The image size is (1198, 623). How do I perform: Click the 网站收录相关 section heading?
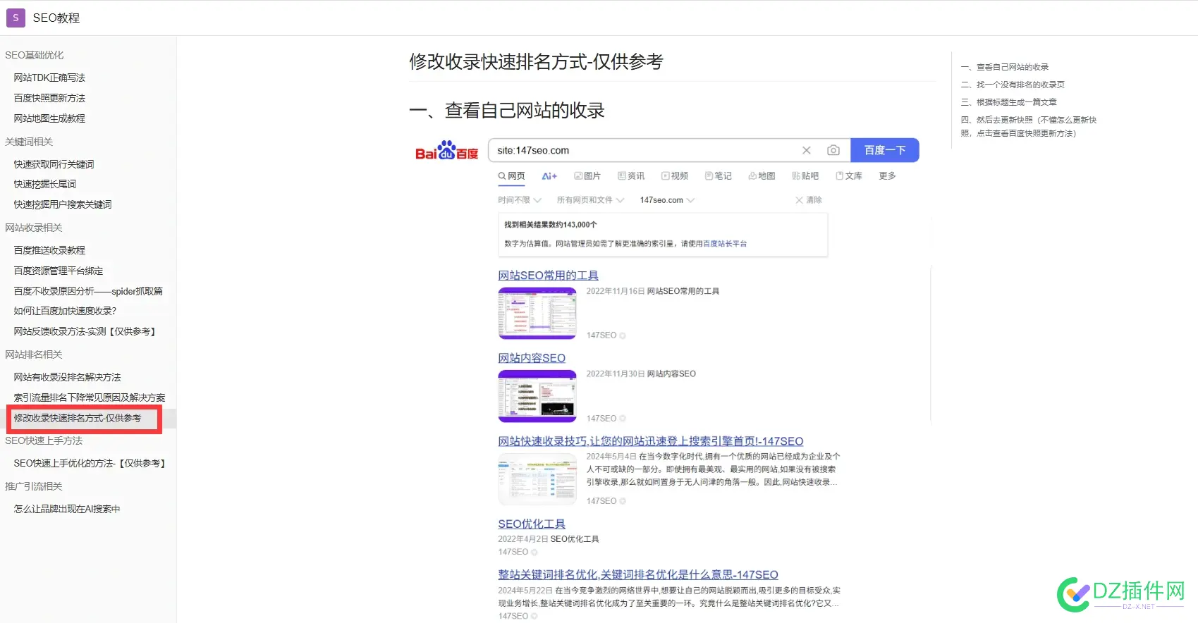(34, 228)
